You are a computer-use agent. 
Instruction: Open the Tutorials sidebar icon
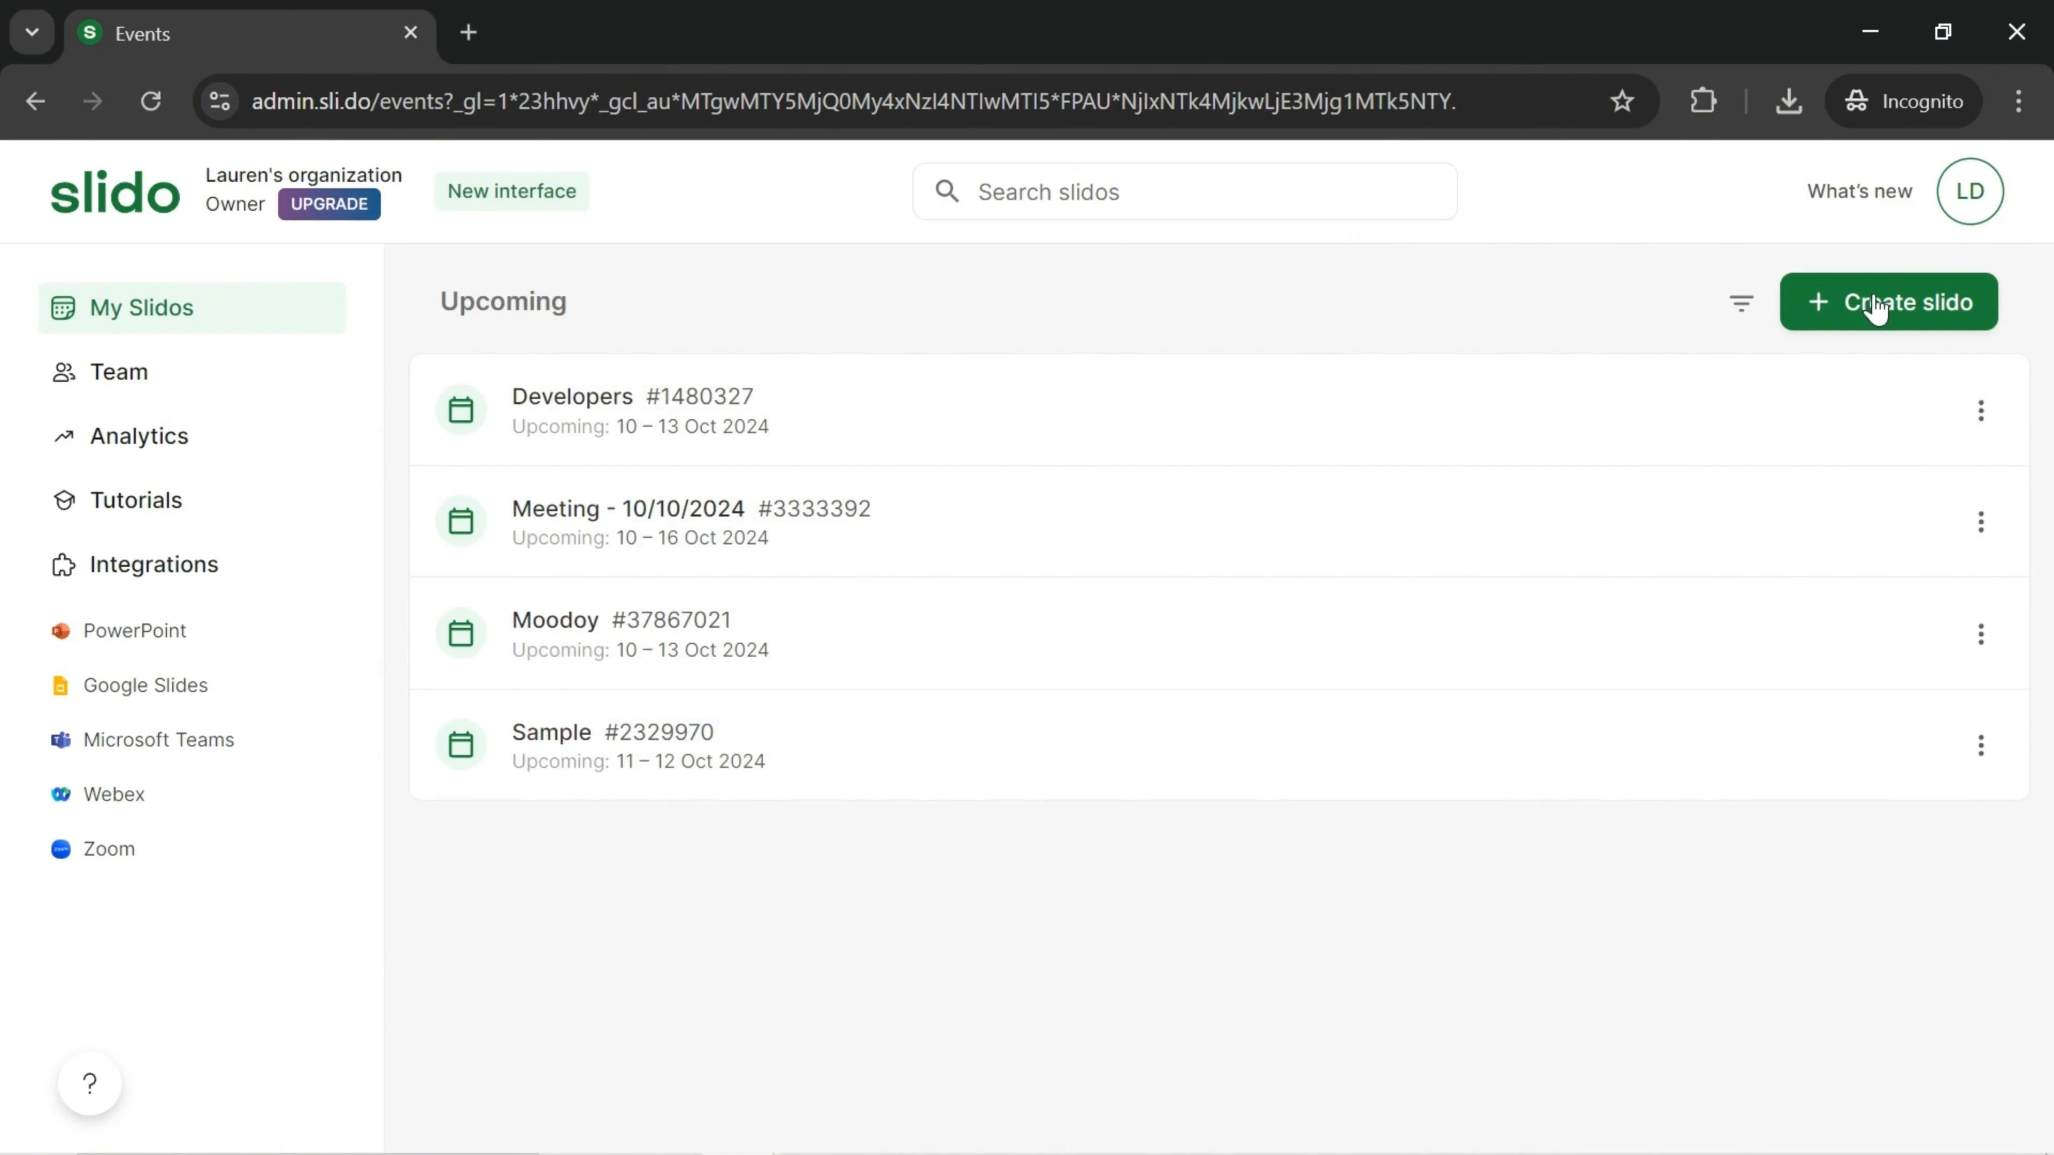pyautogui.click(x=62, y=500)
